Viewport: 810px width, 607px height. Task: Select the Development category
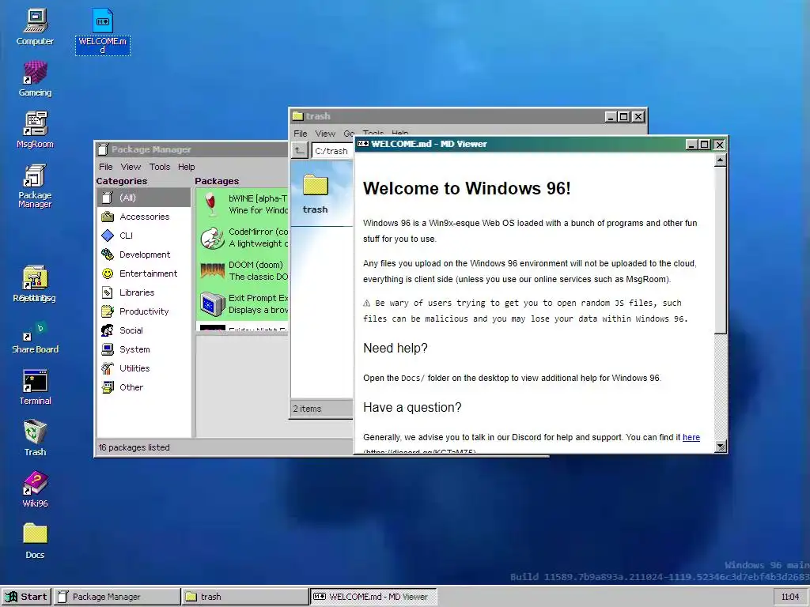coord(144,254)
